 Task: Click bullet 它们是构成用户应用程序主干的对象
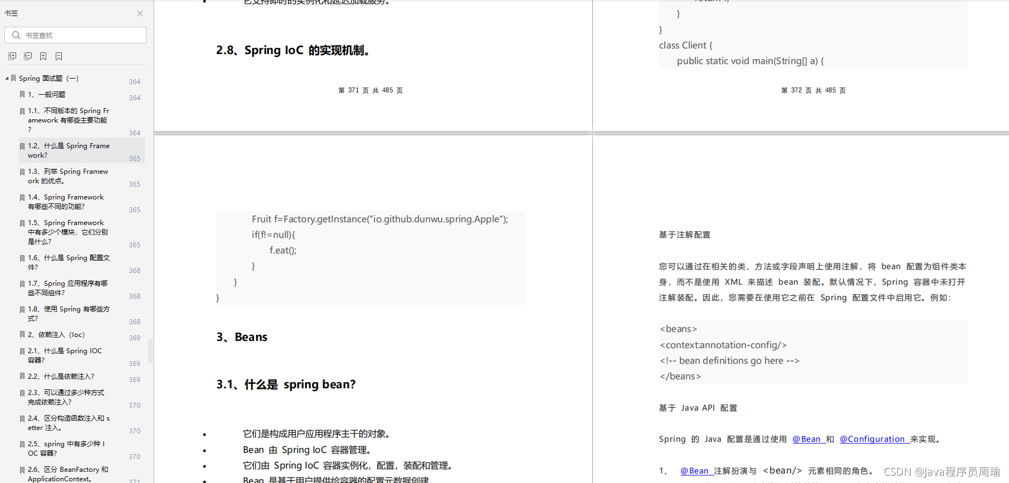coord(318,434)
